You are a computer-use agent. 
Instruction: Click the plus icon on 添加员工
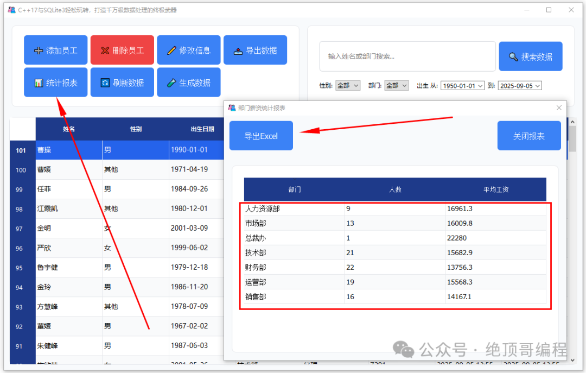tap(39, 50)
